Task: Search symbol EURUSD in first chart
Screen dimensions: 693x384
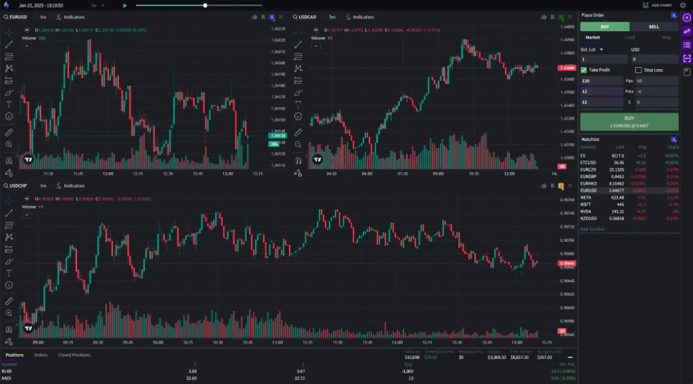Action: (x=16, y=17)
